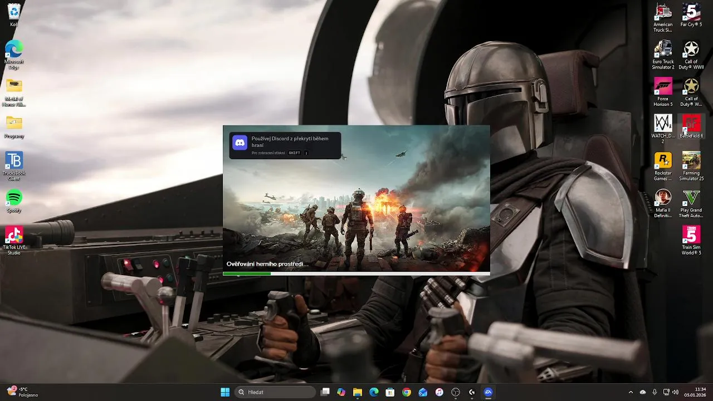The image size is (713, 401).
Task: Click the Discord logo in overlay notification
Action: (x=240, y=143)
